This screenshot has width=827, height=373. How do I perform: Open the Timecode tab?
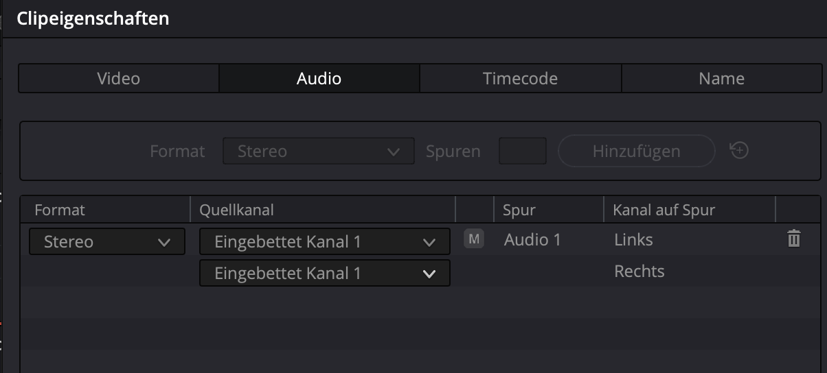tap(520, 78)
